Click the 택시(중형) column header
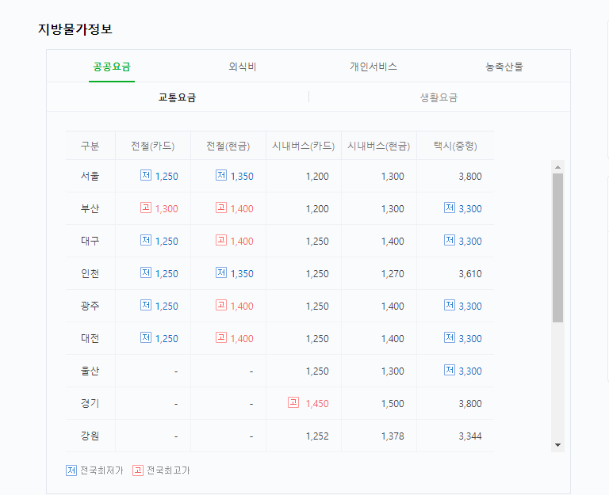Viewport: 609px width, 495px height. click(455, 146)
